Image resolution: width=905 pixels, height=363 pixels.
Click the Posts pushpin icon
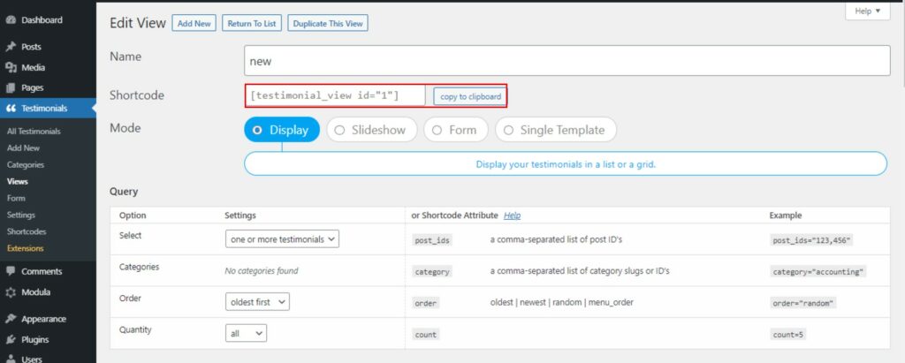[x=11, y=47]
